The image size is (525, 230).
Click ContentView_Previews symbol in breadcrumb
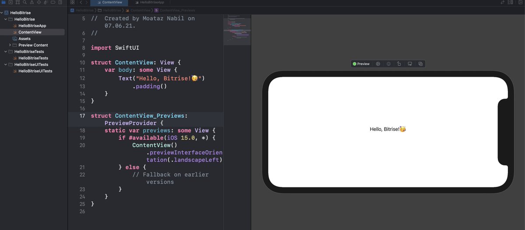click(x=175, y=10)
